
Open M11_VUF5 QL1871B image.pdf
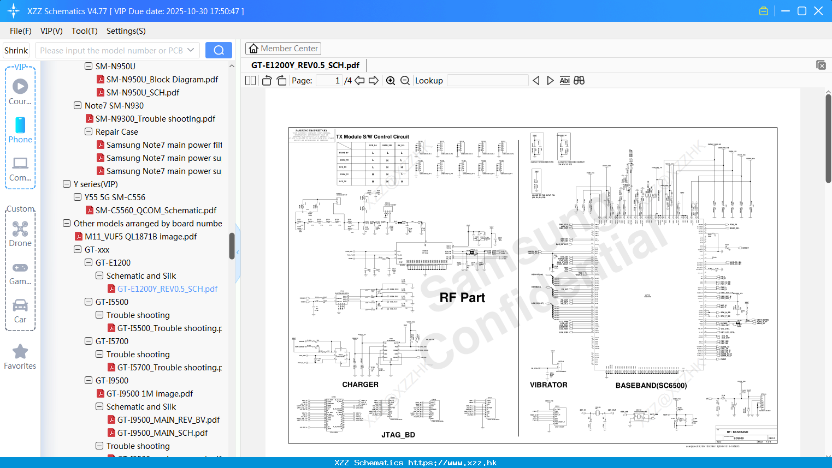tap(140, 236)
